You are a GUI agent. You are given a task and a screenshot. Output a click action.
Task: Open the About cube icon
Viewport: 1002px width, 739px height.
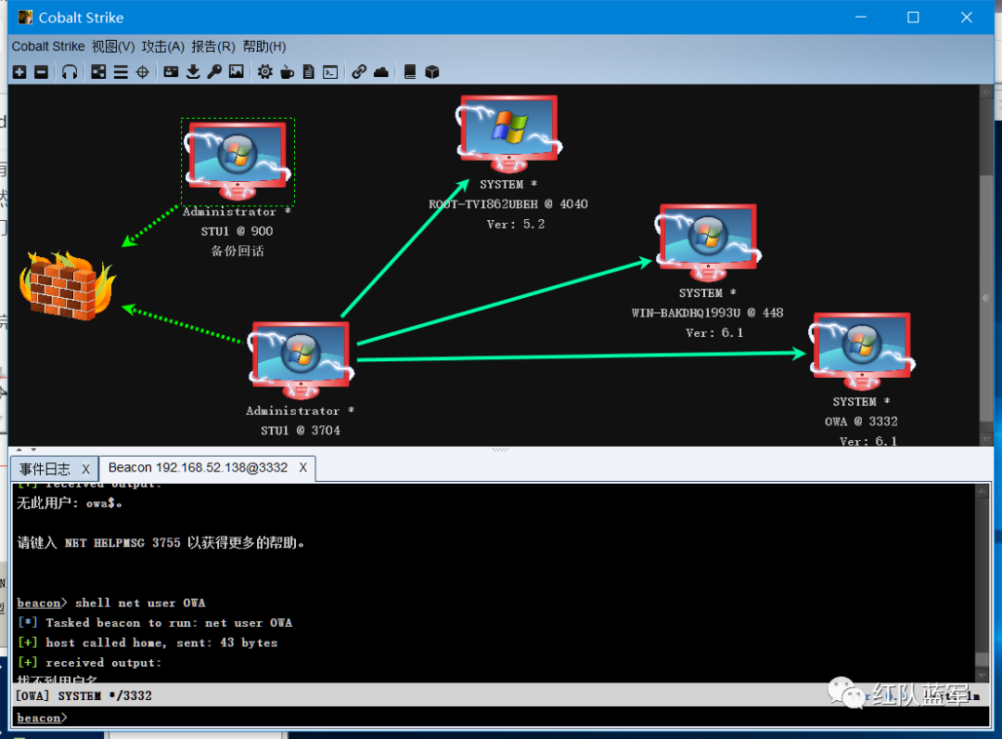pyautogui.click(x=432, y=72)
